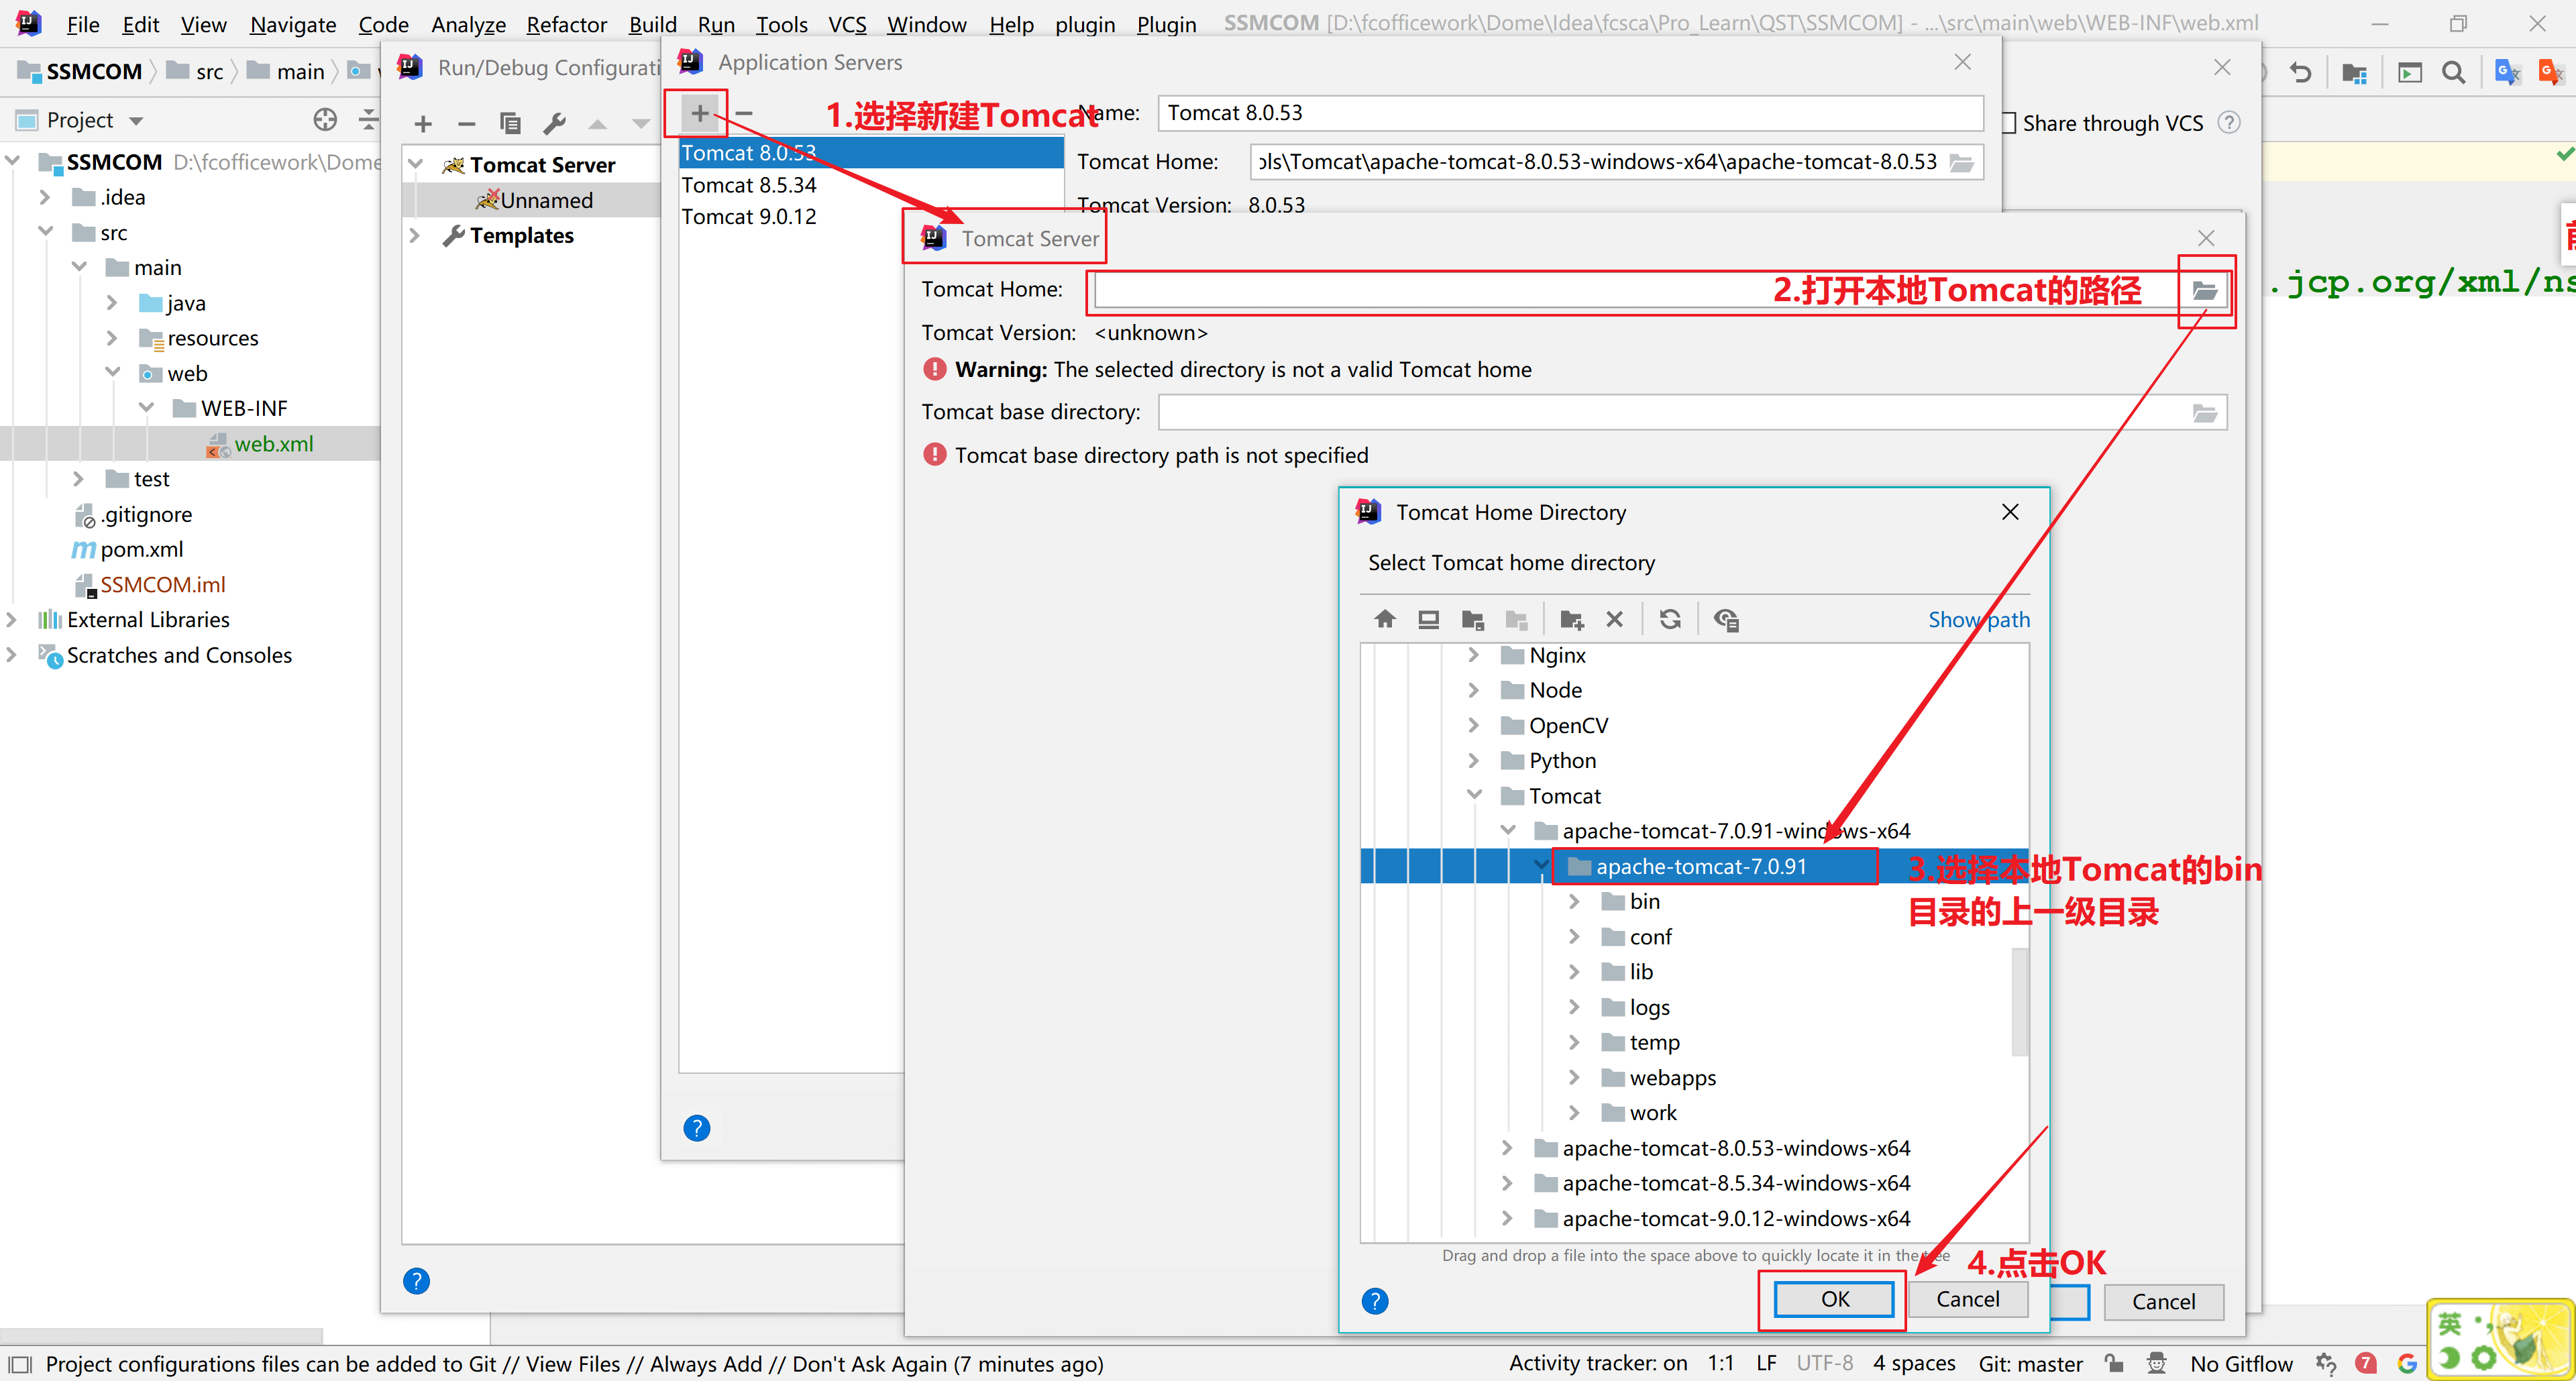
Task: Click Tomcat Home browse folder icon
Action: point(2205,291)
